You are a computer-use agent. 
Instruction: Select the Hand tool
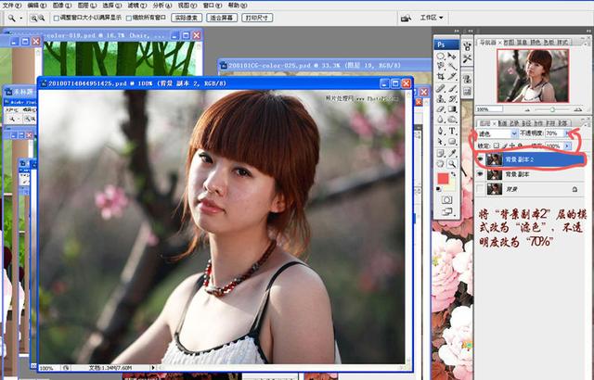tap(441, 164)
